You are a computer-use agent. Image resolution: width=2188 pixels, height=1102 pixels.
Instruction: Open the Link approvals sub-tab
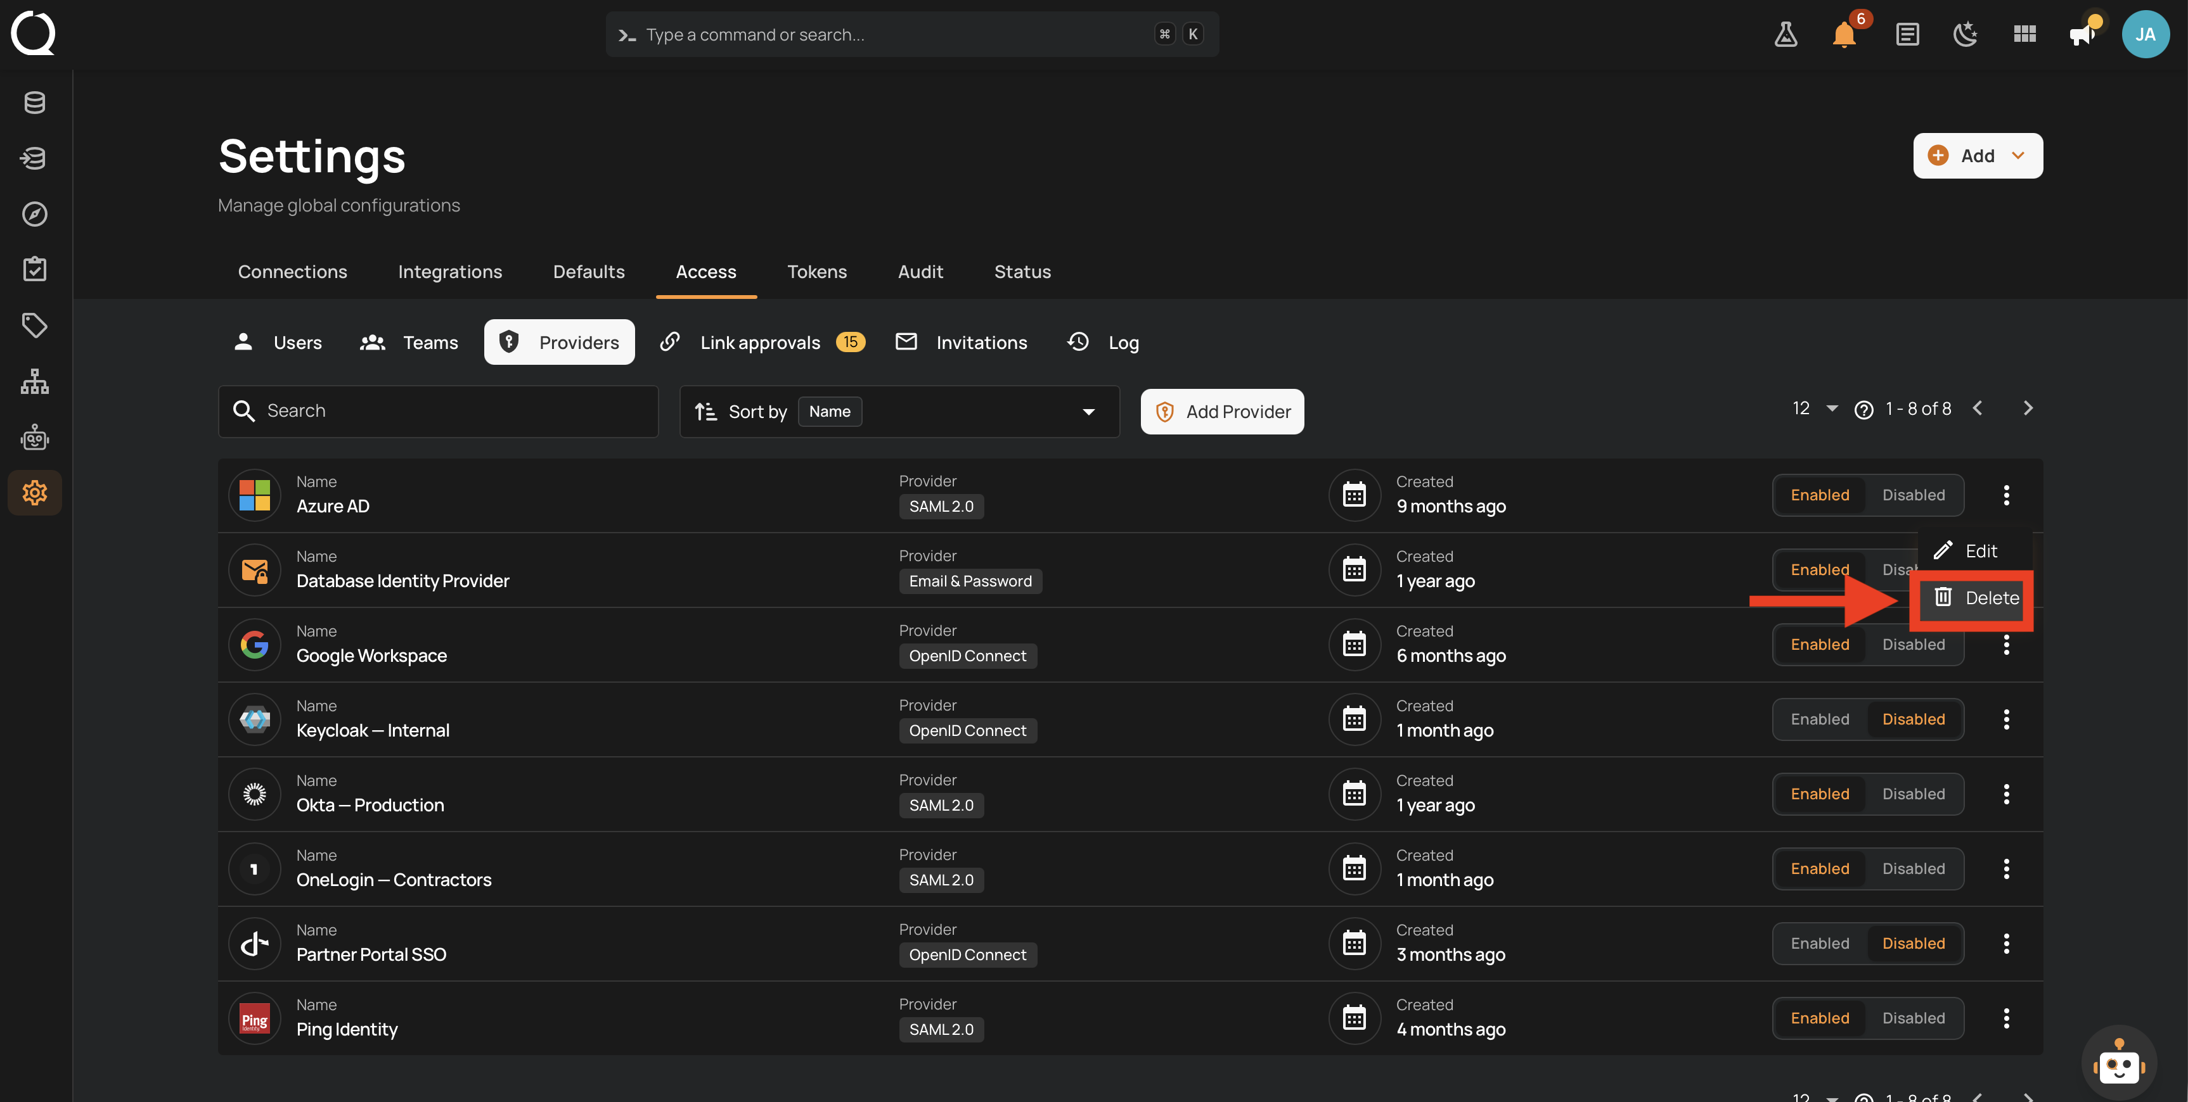coord(763,342)
